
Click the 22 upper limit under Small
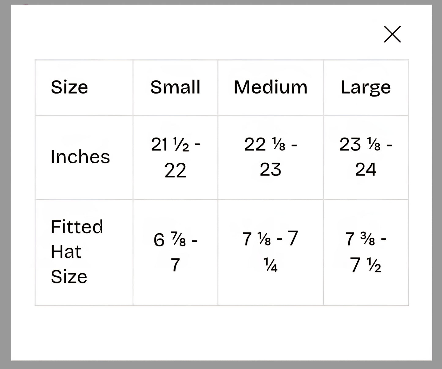tap(175, 170)
